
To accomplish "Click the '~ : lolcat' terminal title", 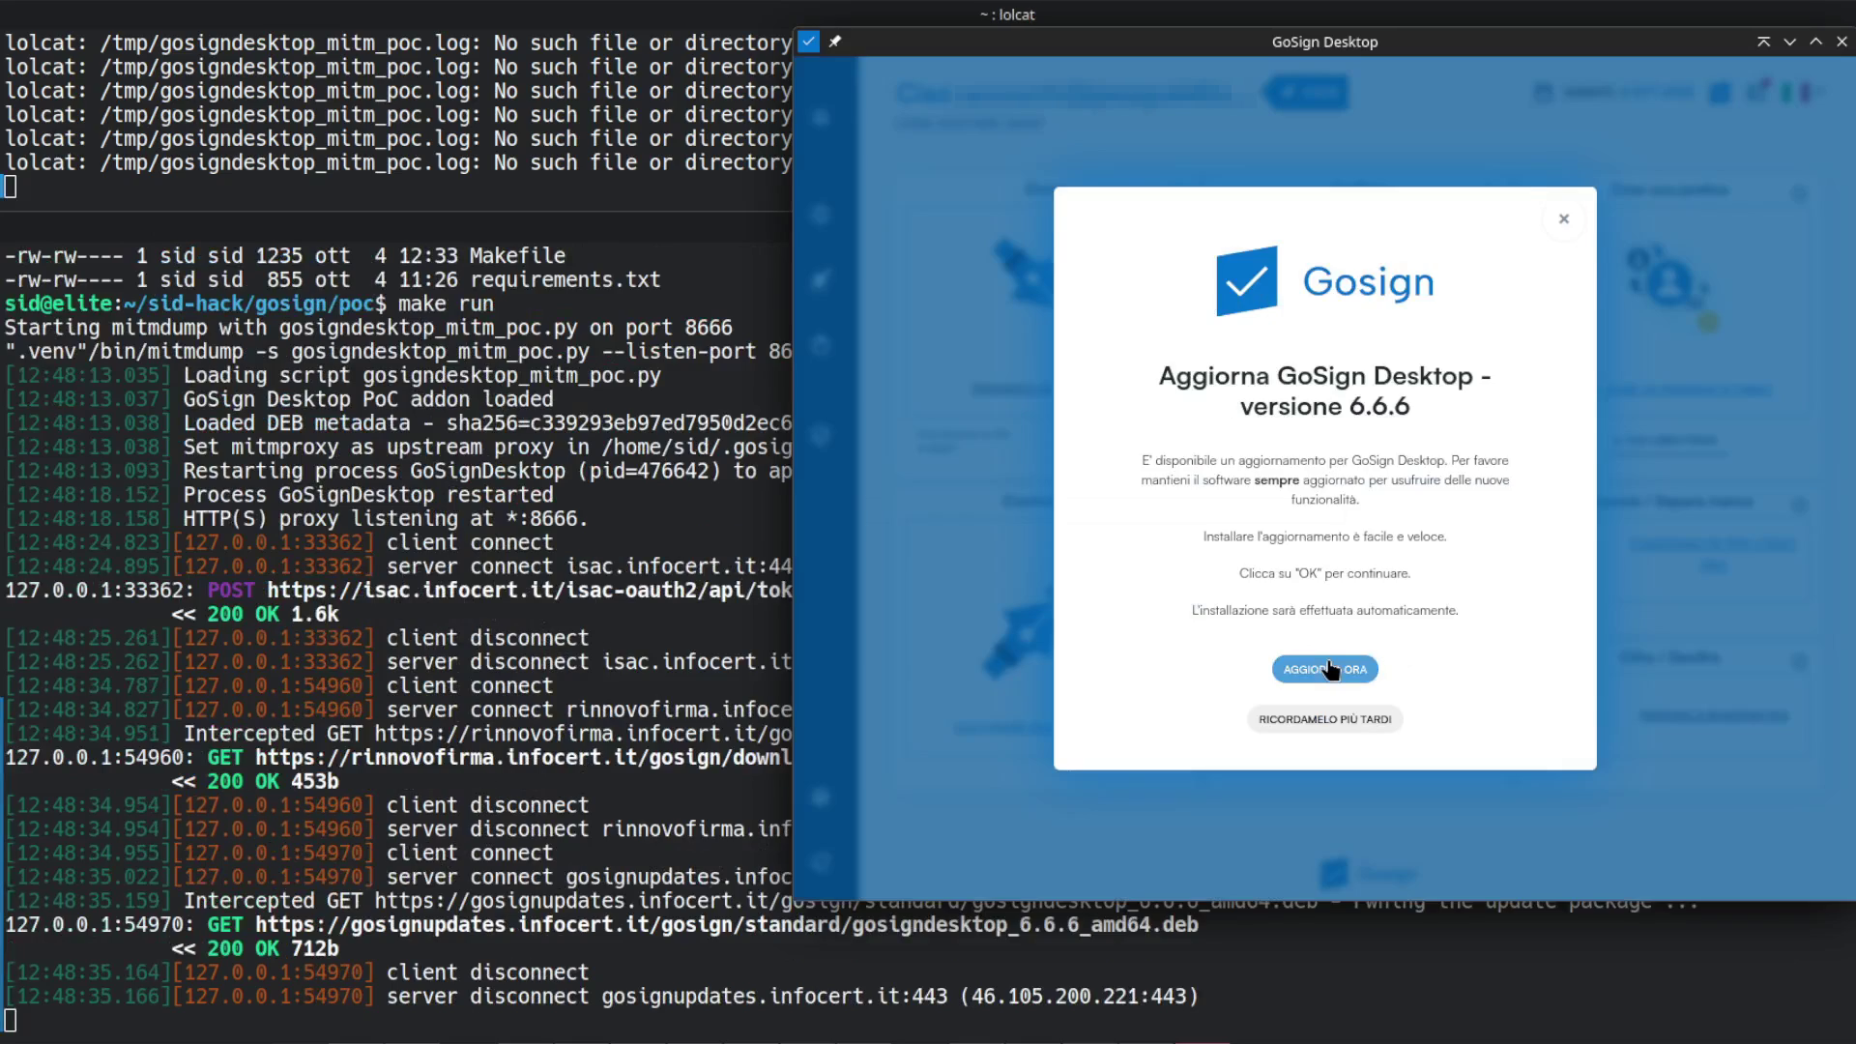I will coord(1006,14).
